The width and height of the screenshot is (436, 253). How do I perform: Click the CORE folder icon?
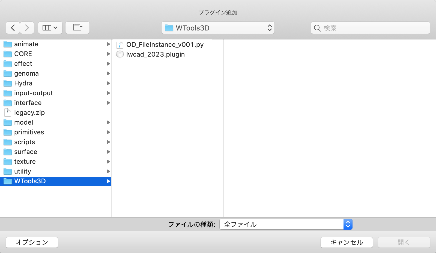pos(8,54)
